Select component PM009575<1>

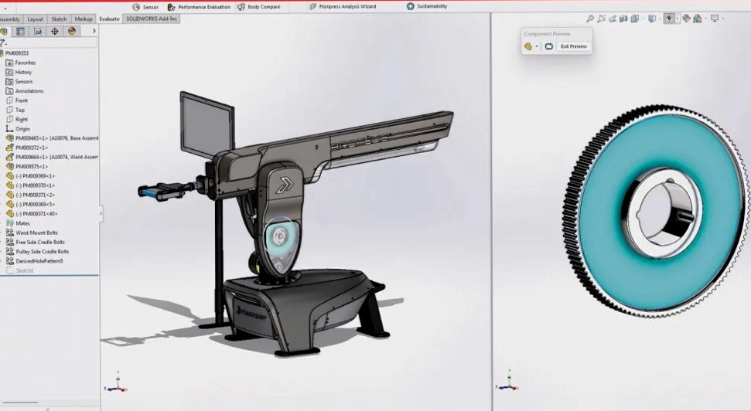pyautogui.click(x=27, y=167)
